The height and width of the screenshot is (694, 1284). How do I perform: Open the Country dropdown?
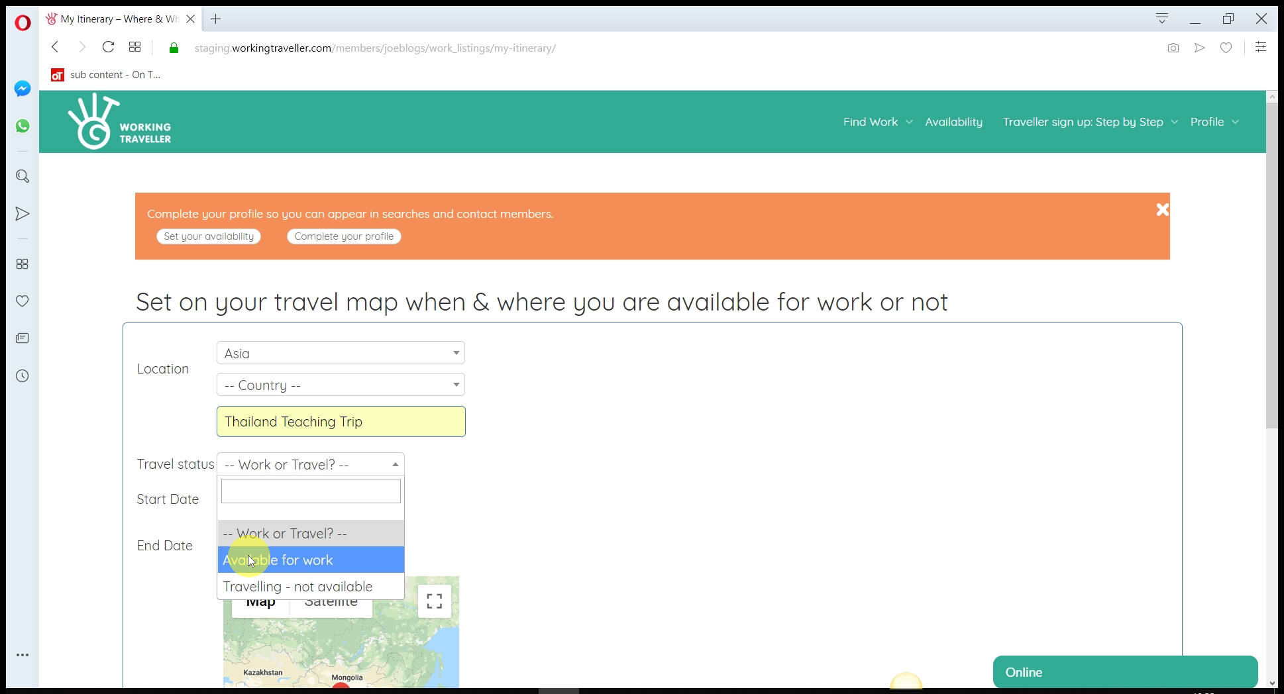pos(341,385)
